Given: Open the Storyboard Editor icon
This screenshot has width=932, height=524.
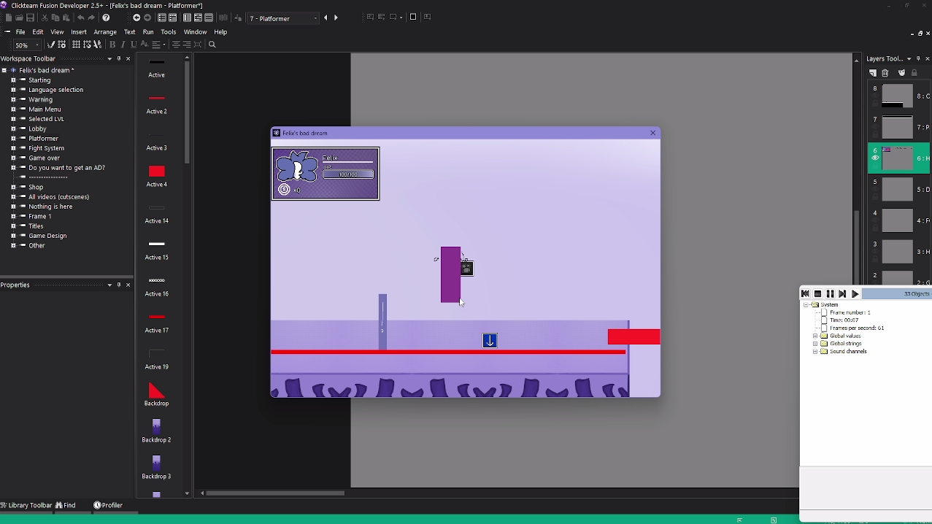Looking at the screenshot, I should pos(162,18).
